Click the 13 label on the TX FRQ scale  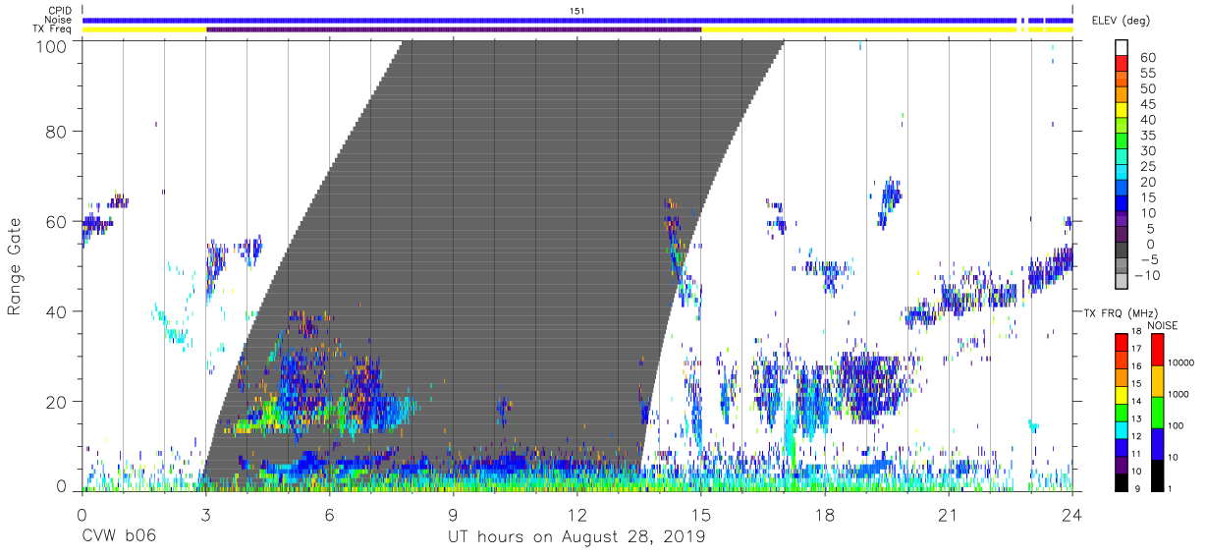[1137, 418]
